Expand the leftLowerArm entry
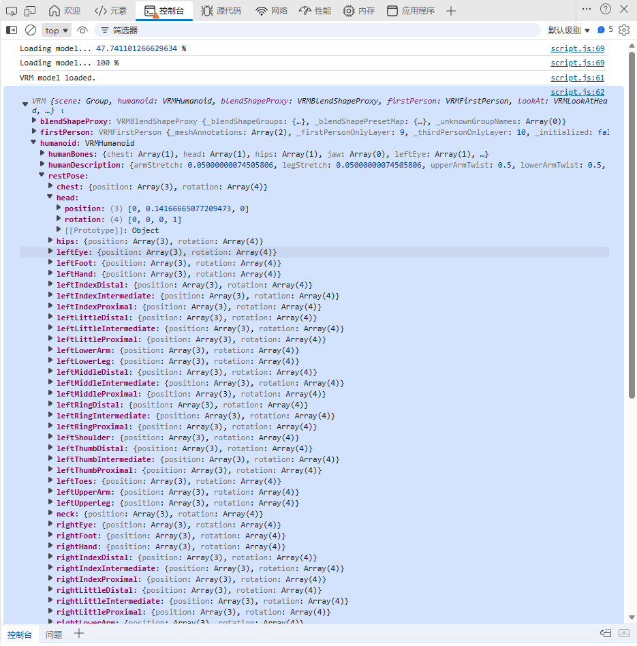The image size is (637, 646). [x=50, y=349]
